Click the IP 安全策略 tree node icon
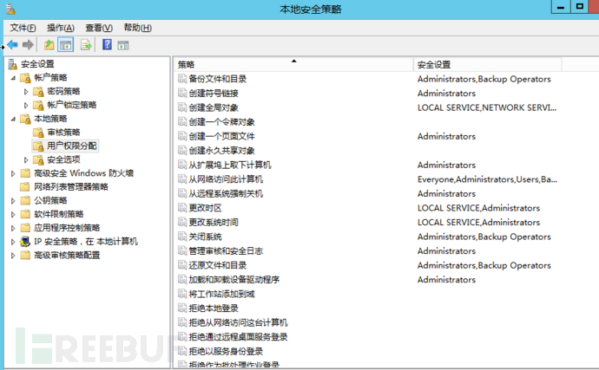 25,242
